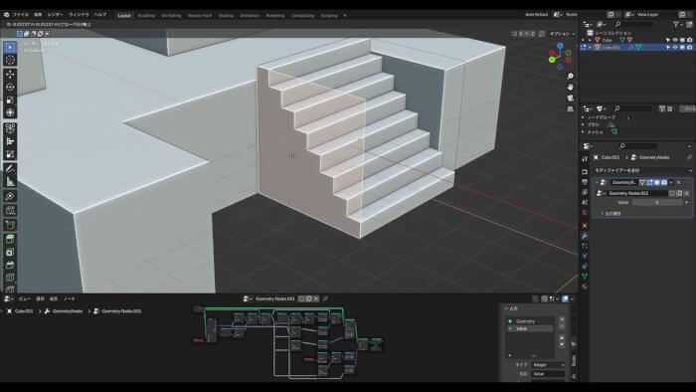Viewport: 696px width, 392px height.
Task: Open the Material properties tab
Action: pyautogui.click(x=585, y=287)
